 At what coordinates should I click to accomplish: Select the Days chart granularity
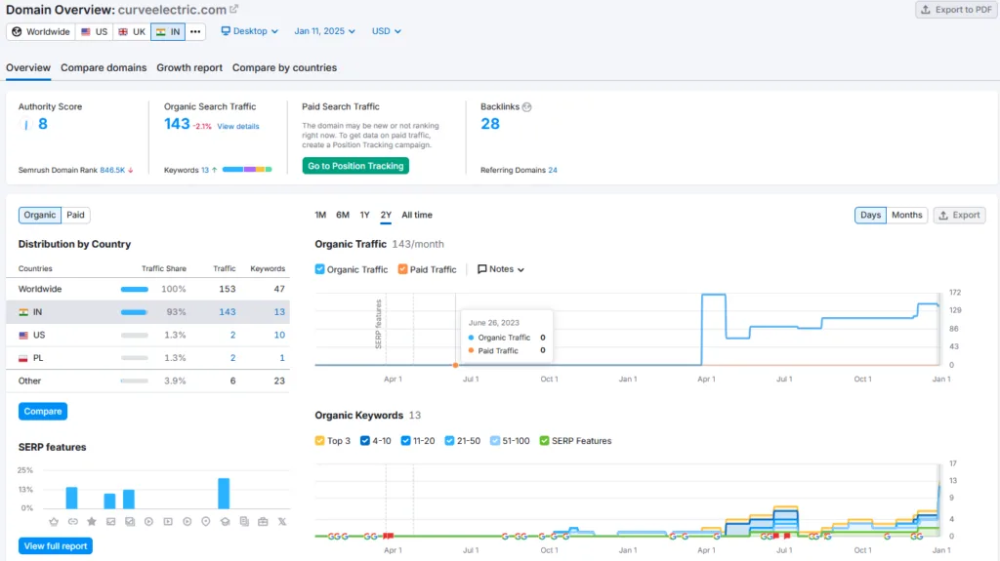click(x=870, y=215)
